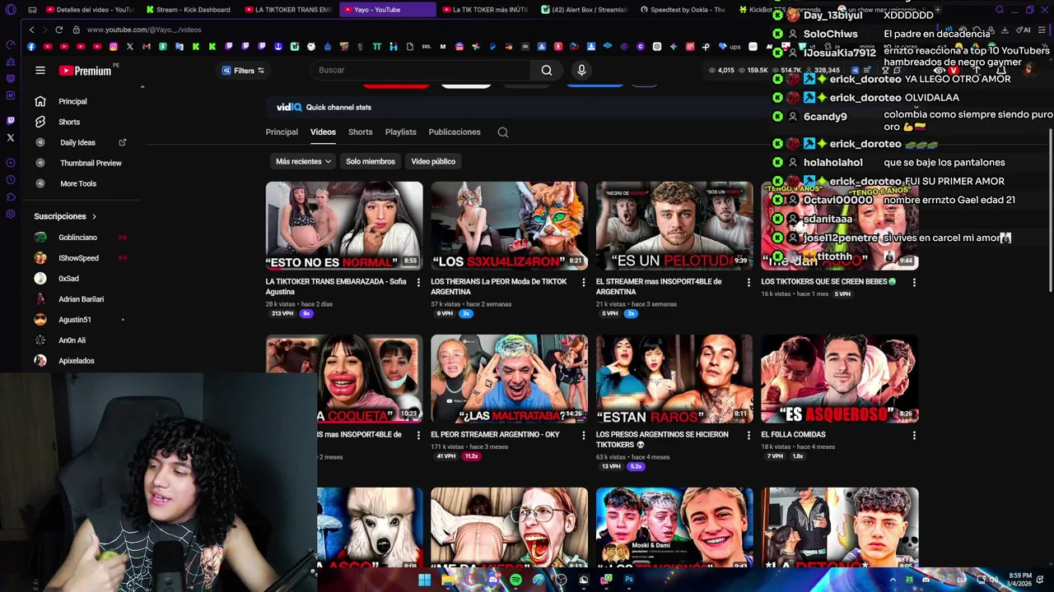Click the YouTube address bar URL
The height and width of the screenshot is (592, 1054).
(x=144, y=30)
